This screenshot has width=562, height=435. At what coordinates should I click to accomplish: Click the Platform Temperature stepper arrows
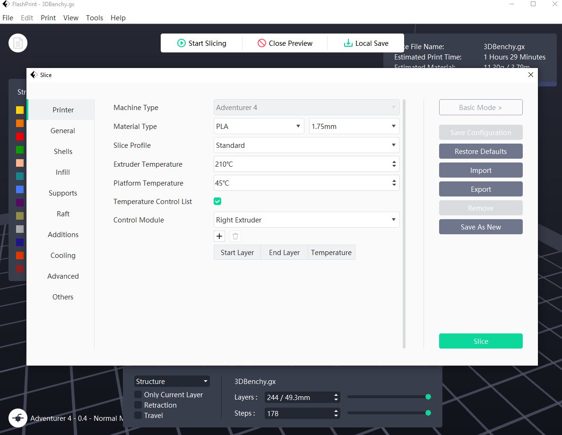(x=394, y=183)
